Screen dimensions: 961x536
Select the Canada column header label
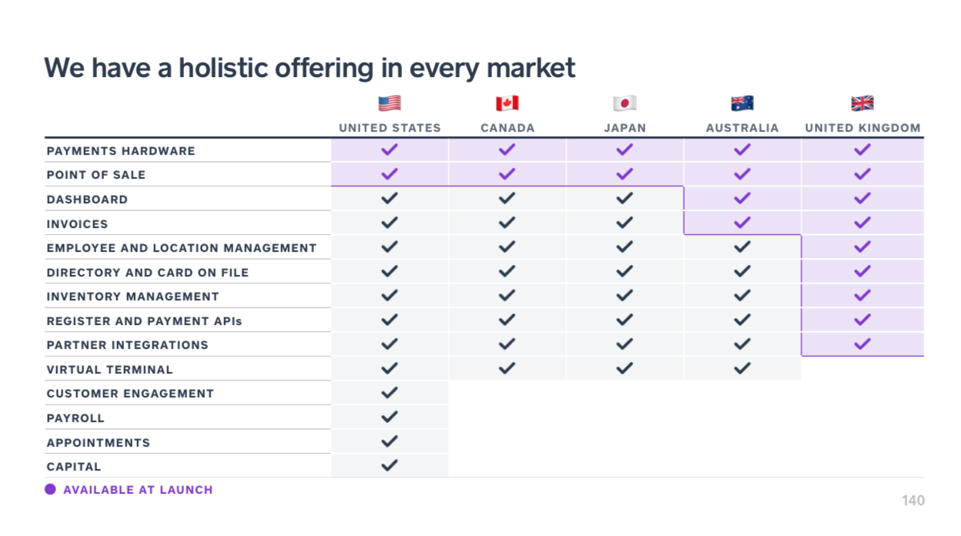point(507,128)
